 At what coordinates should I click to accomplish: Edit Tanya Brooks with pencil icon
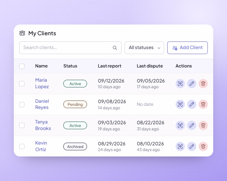[192, 125]
